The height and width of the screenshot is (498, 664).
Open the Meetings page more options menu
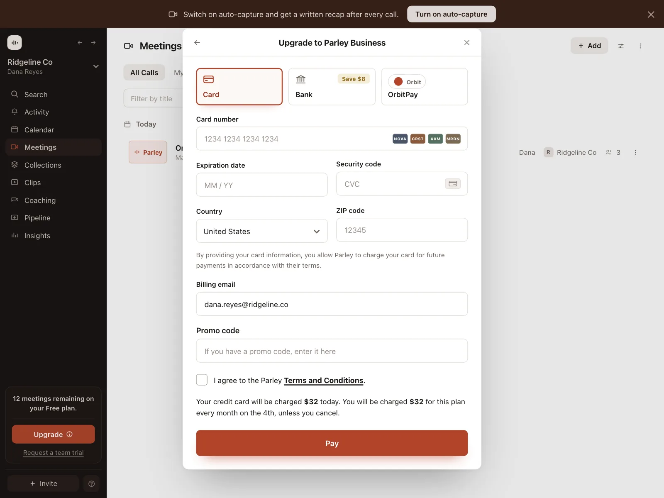pyautogui.click(x=641, y=46)
